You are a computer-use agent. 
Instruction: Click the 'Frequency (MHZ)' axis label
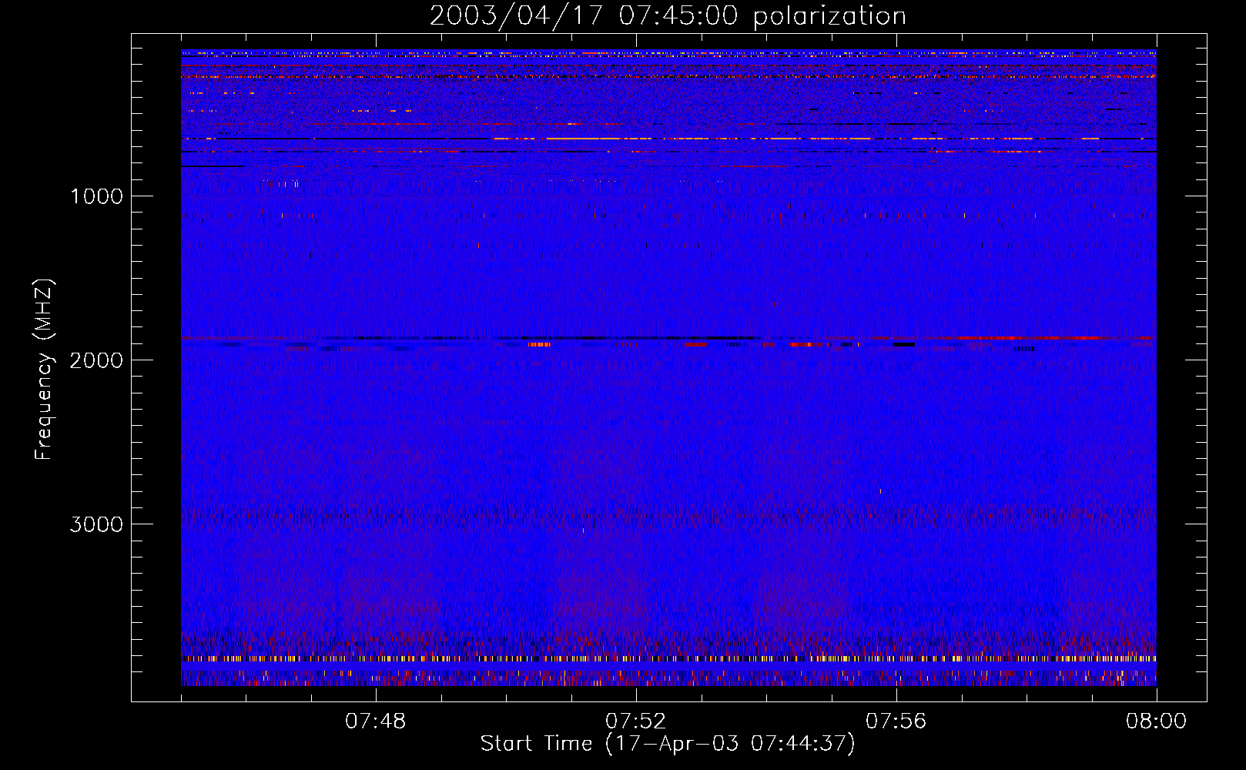pos(43,370)
